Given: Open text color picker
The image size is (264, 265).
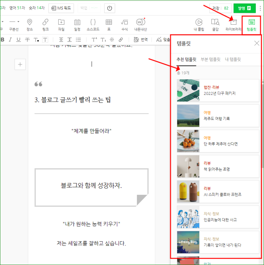Looking at the screenshot, I should coord(36,40).
